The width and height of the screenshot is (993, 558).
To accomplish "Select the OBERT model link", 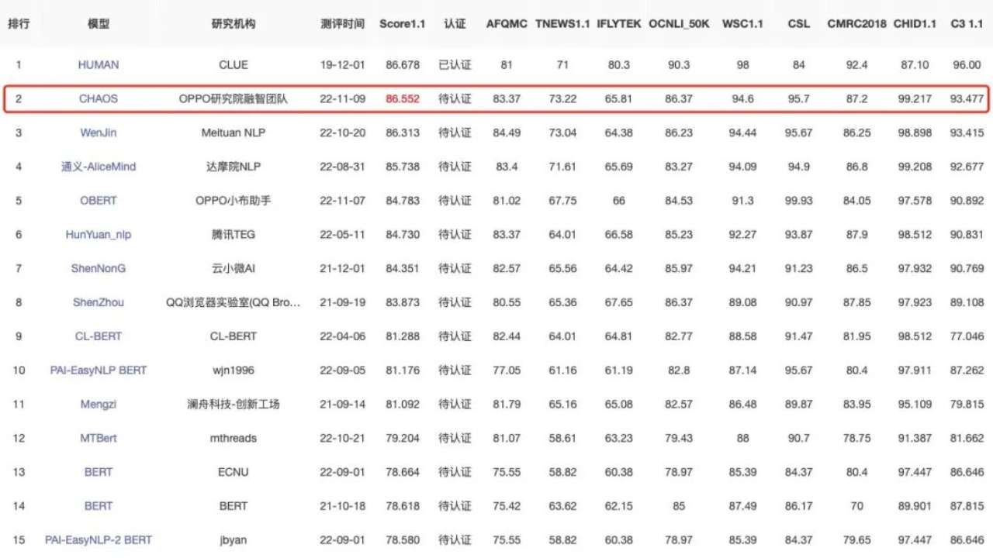I will [99, 201].
